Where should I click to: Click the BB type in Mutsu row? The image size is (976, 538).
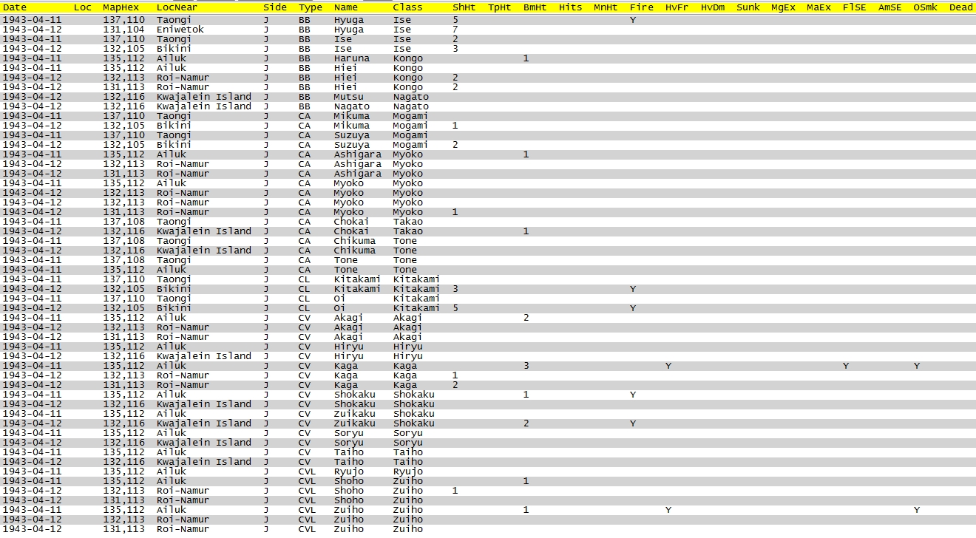pyautogui.click(x=305, y=97)
